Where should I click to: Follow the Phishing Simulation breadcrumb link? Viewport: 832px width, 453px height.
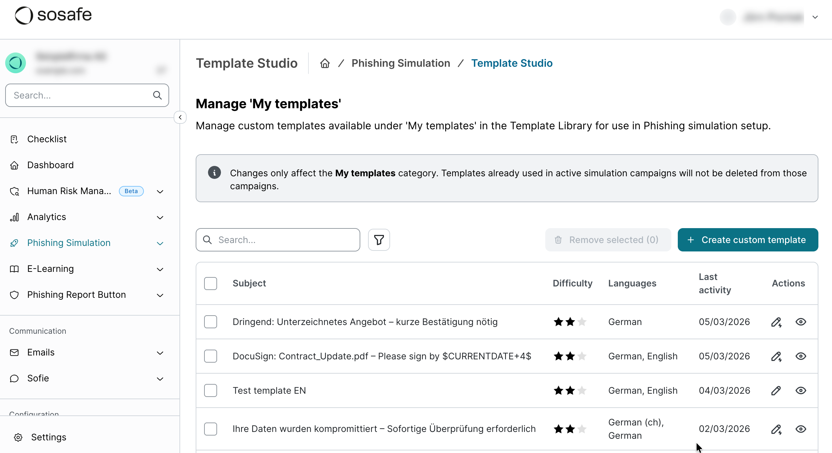401,63
